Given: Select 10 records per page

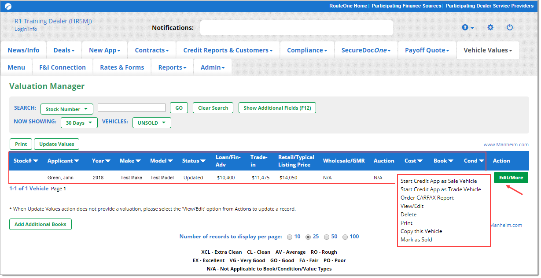Looking at the screenshot, I should point(290,237).
